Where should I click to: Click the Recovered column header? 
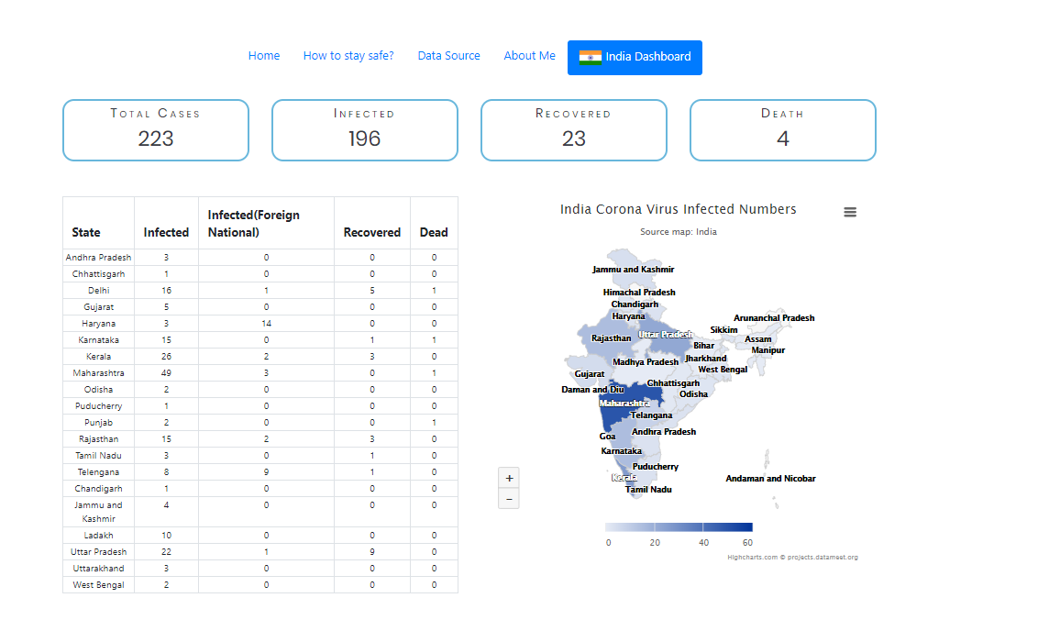372,223
